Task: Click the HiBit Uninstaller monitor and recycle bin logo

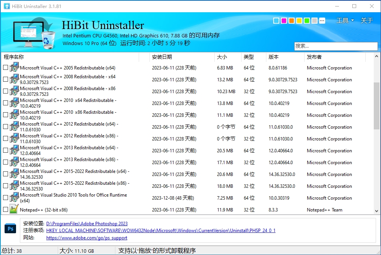Action: [x=34, y=33]
